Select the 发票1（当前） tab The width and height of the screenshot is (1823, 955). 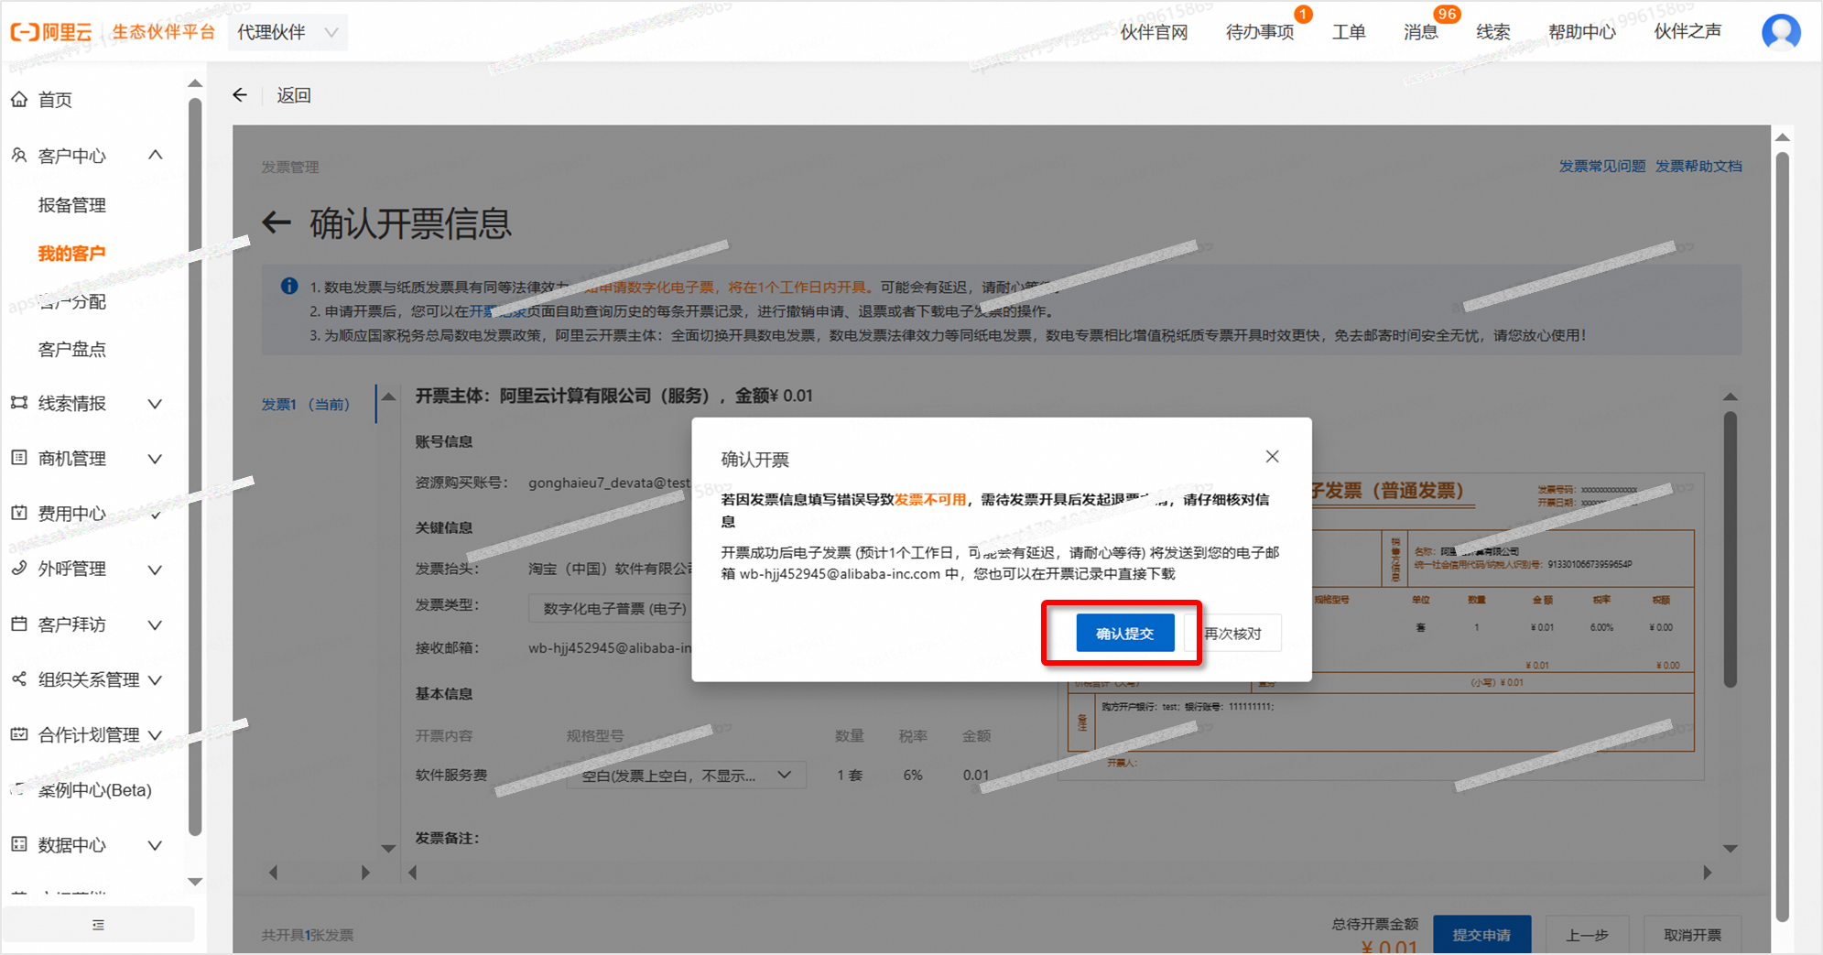(x=306, y=404)
